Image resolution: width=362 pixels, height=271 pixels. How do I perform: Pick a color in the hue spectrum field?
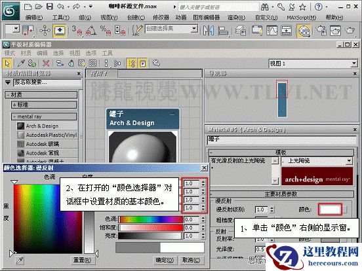pos(48,219)
